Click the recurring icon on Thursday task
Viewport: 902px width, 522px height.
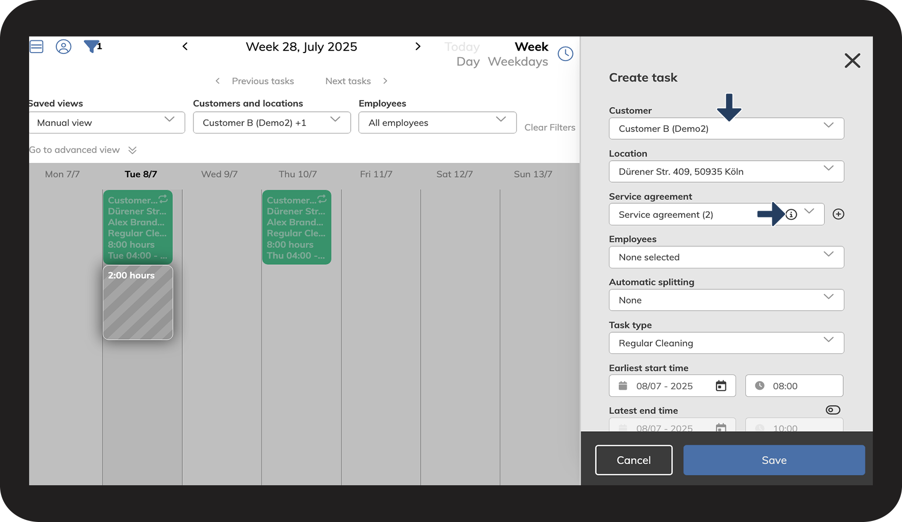(x=322, y=198)
